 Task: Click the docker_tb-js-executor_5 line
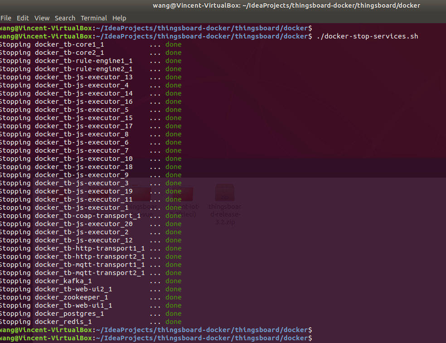click(x=91, y=110)
